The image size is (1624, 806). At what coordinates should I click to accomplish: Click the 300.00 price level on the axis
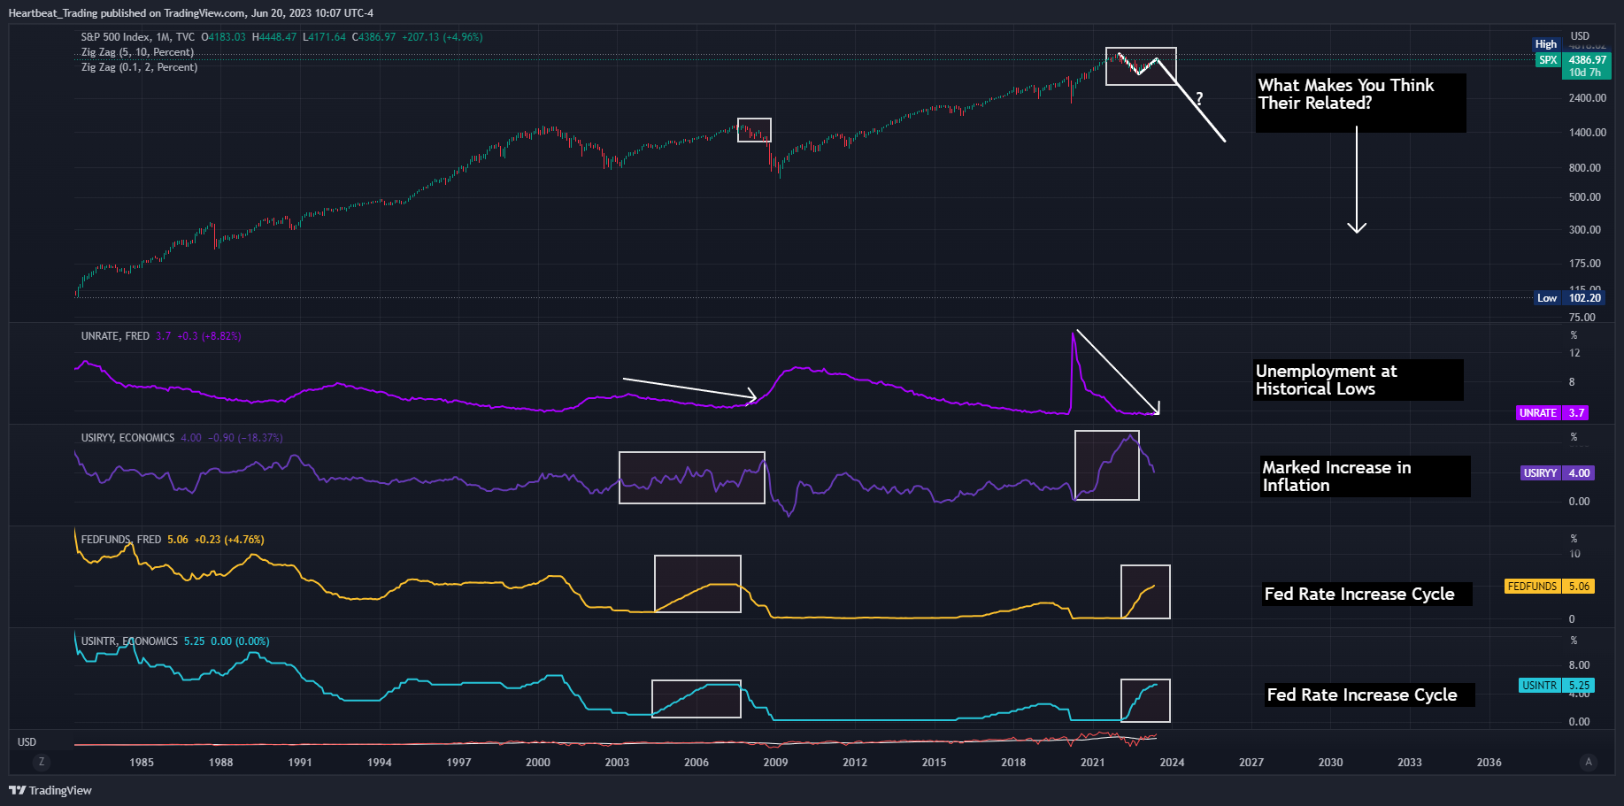point(1585,230)
